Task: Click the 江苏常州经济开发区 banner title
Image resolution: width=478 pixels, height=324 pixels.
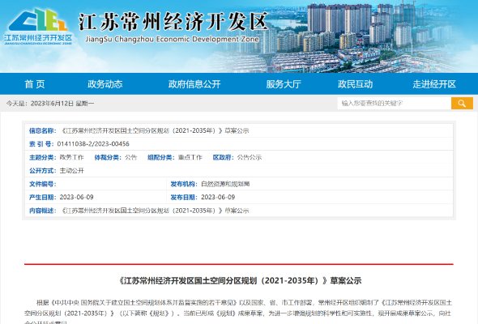Action: 173,22
